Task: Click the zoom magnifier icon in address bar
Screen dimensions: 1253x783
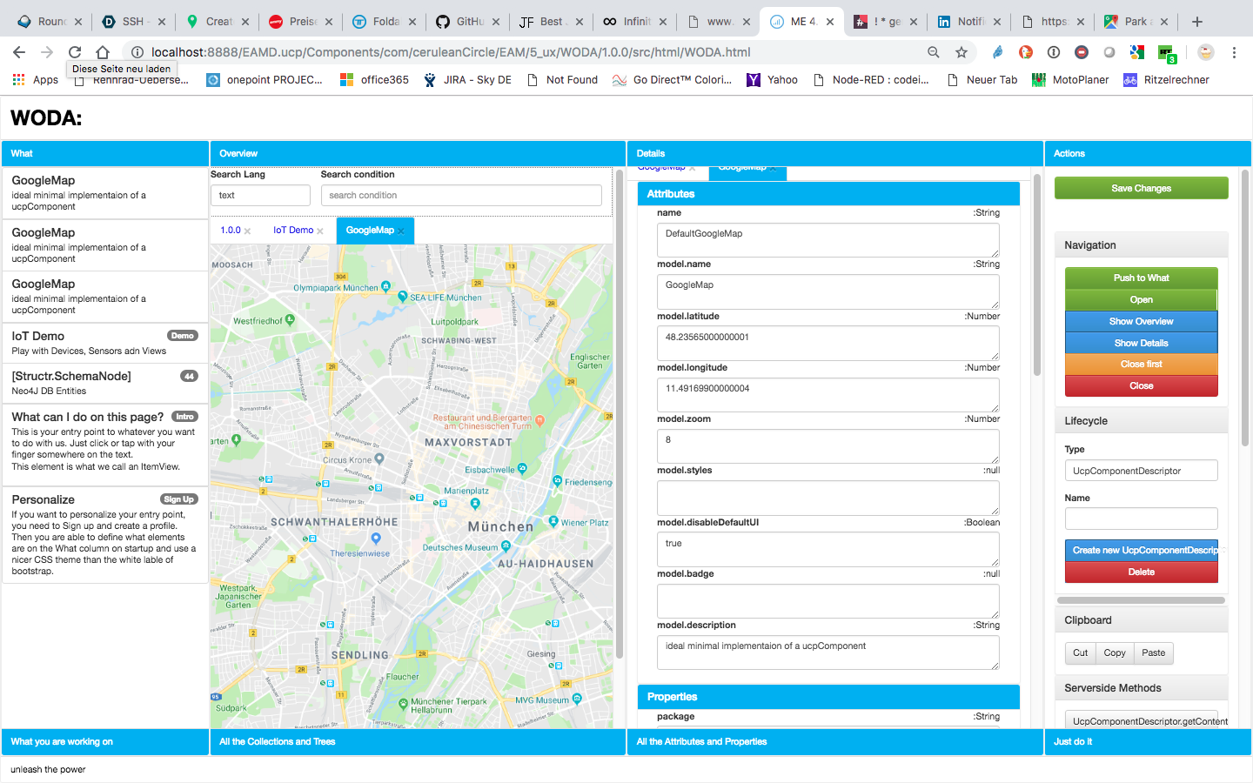Action: pos(934,52)
